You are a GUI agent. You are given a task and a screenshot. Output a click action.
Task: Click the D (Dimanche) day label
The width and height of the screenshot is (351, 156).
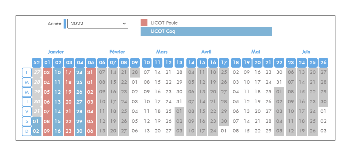(x=27, y=131)
